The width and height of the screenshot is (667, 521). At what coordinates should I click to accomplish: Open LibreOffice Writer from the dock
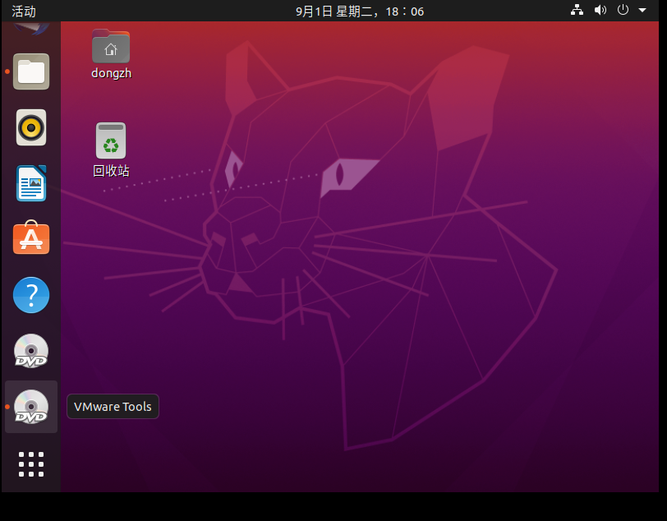[x=31, y=183]
